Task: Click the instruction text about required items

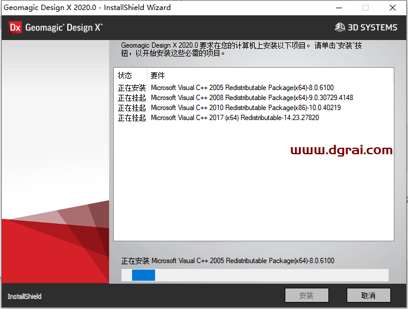Action: click(x=241, y=49)
